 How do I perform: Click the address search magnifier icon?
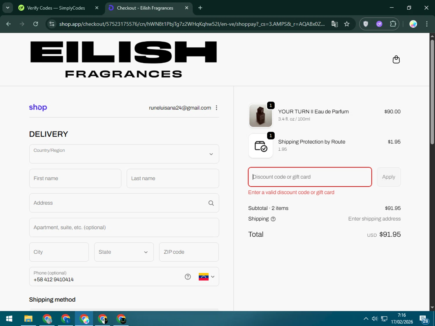click(x=211, y=203)
